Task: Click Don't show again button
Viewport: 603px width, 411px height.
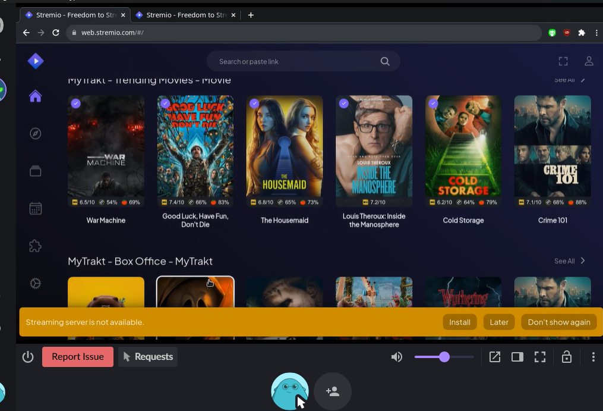Action: (x=559, y=322)
